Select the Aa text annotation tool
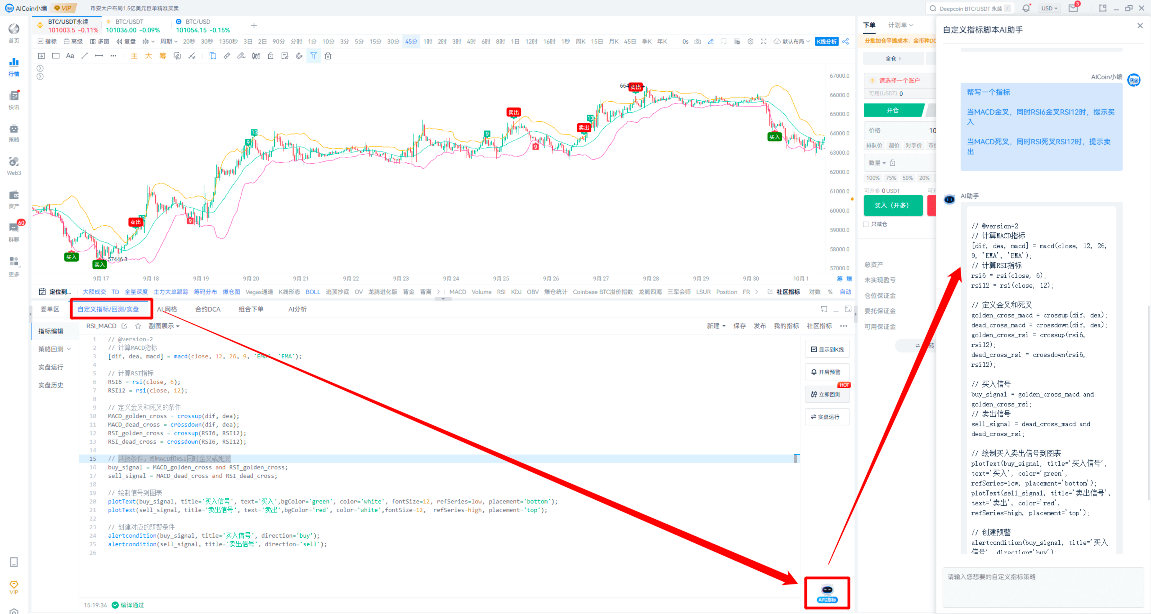Viewport: 1151px width, 614px height. tap(70, 56)
